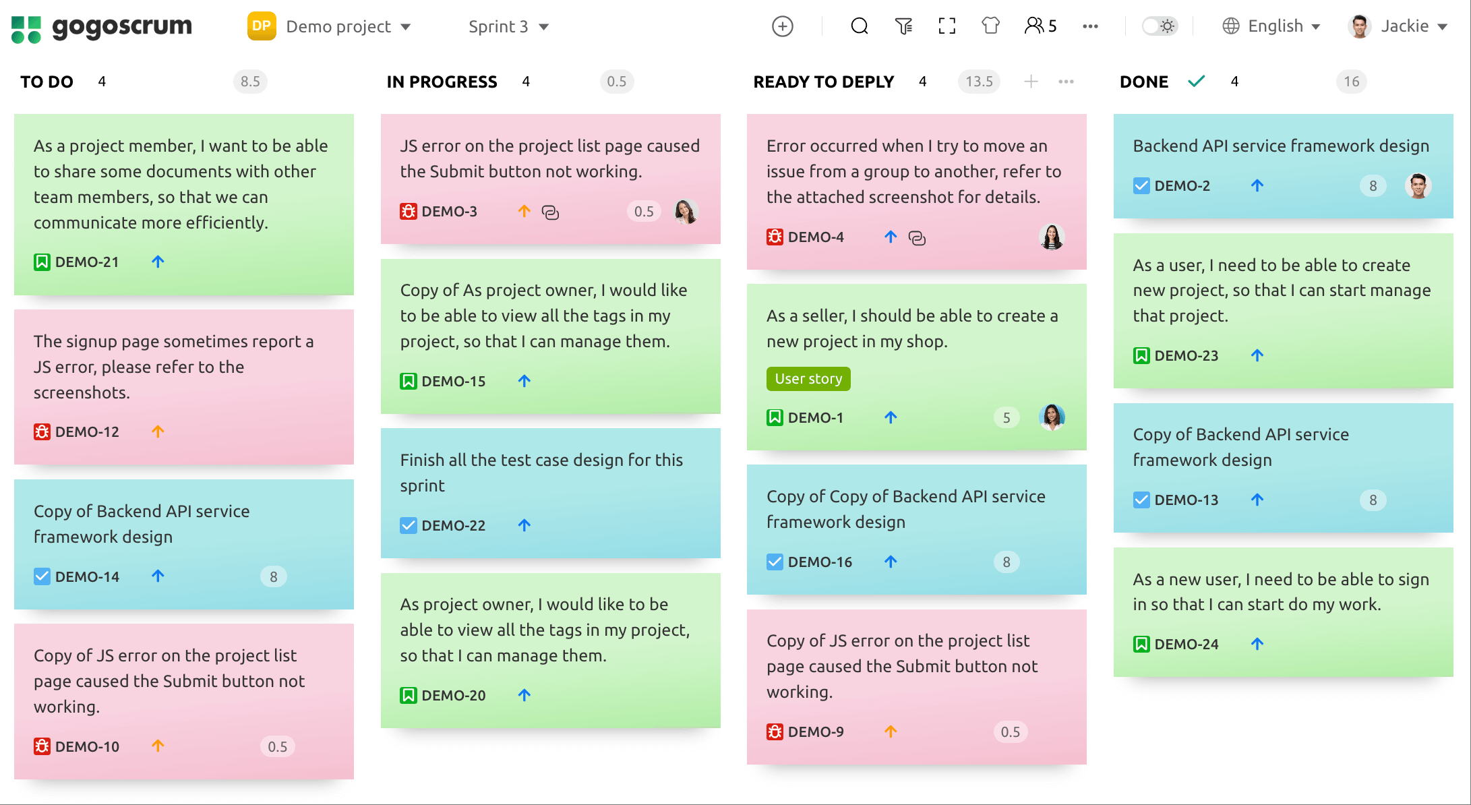1471x805 pixels.
Task: Click the theme t-shirt icon
Action: click(990, 26)
